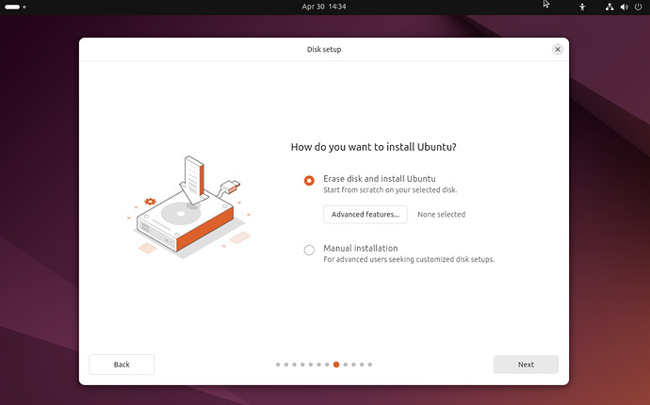Select the Manual installation radio button
This screenshot has height=405, width=650.
coord(309,251)
